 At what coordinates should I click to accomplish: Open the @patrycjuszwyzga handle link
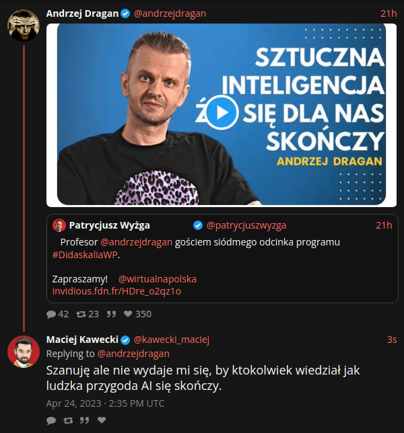pos(246,225)
